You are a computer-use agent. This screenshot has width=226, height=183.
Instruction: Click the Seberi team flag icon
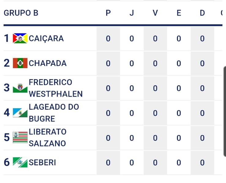tap(20, 162)
